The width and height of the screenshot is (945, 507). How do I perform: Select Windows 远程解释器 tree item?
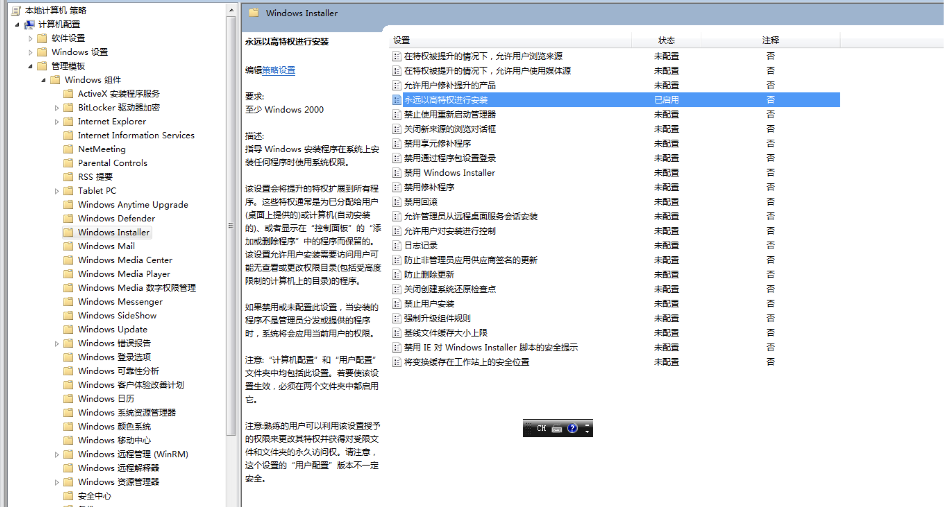pos(119,468)
